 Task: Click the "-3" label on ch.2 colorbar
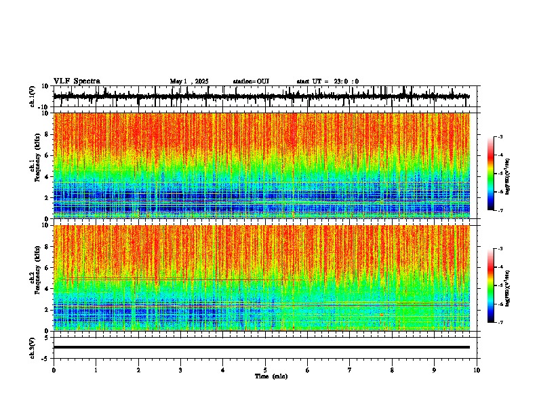(500, 249)
